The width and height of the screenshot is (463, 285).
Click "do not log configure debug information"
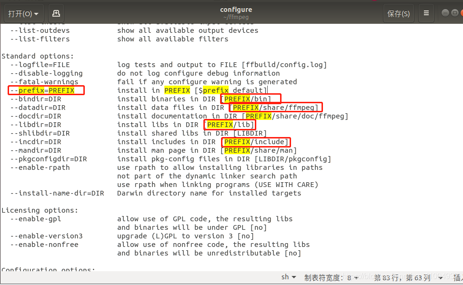click(x=199, y=73)
